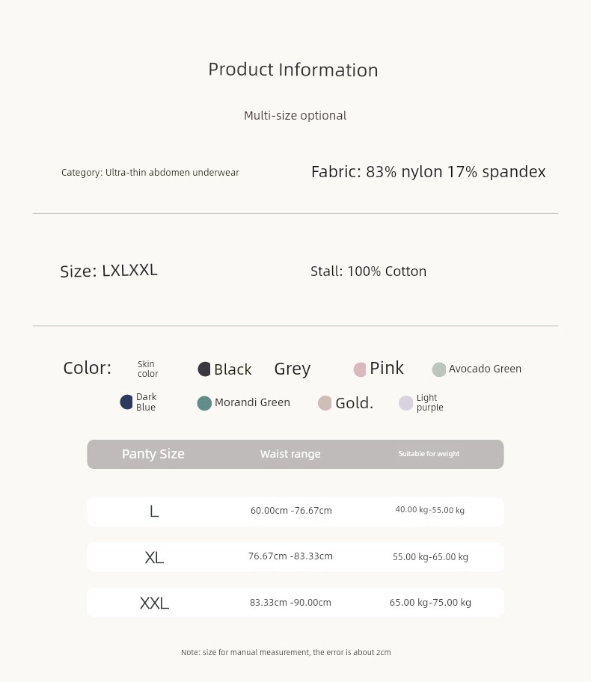The width and height of the screenshot is (591, 682).
Task: Select the Stall: 100% Cotton text
Action: (368, 271)
